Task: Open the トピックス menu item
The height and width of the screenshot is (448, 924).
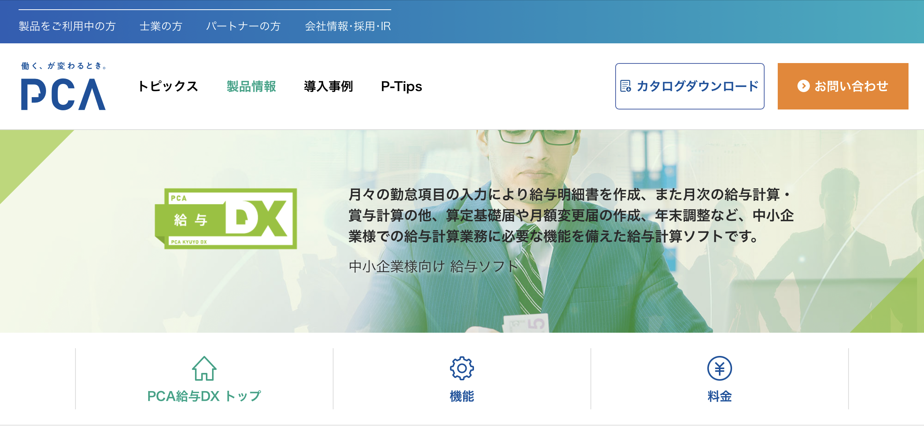Action: click(168, 86)
